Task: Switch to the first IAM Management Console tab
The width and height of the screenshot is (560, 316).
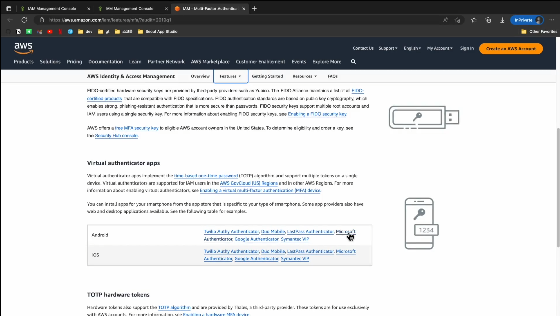Action: pyautogui.click(x=52, y=9)
